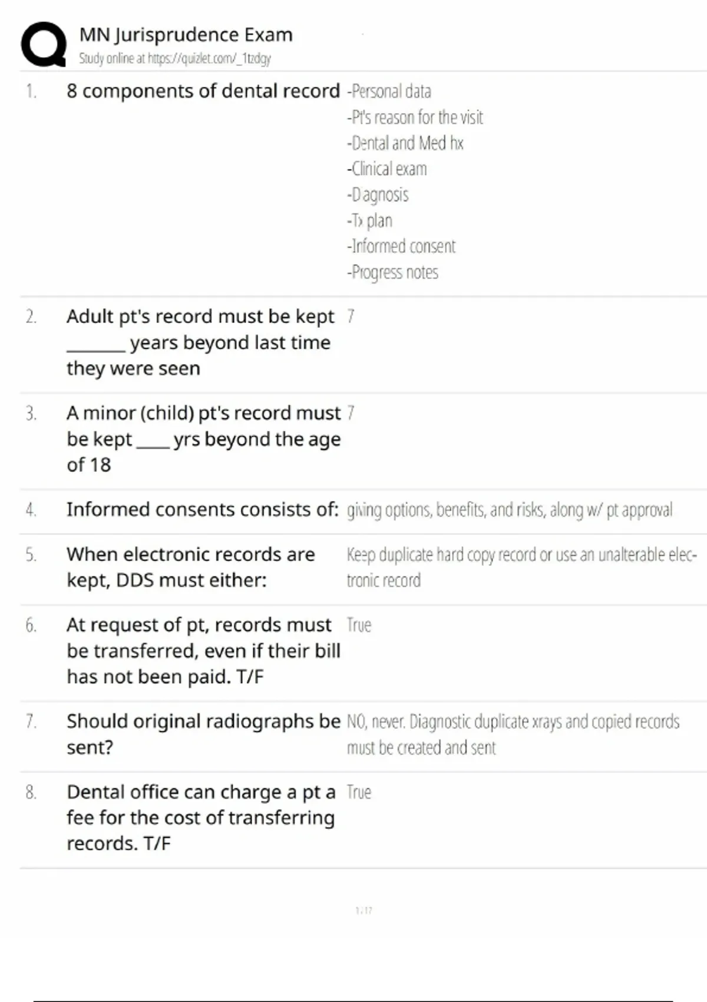Click the 'Personal data' answer line
The width and height of the screenshot is (707, 1002).
[x=389, y=91]
